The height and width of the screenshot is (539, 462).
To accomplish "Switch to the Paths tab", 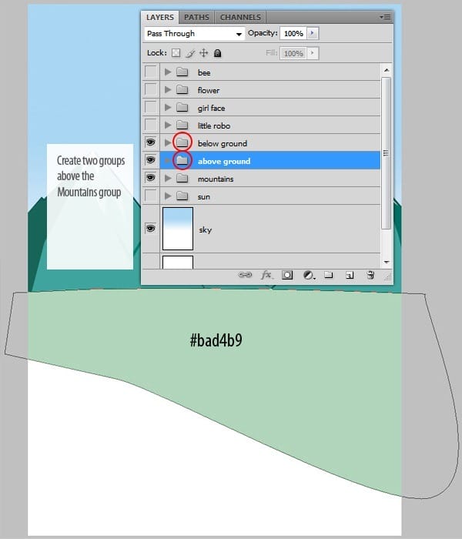I will click(196, 17).
